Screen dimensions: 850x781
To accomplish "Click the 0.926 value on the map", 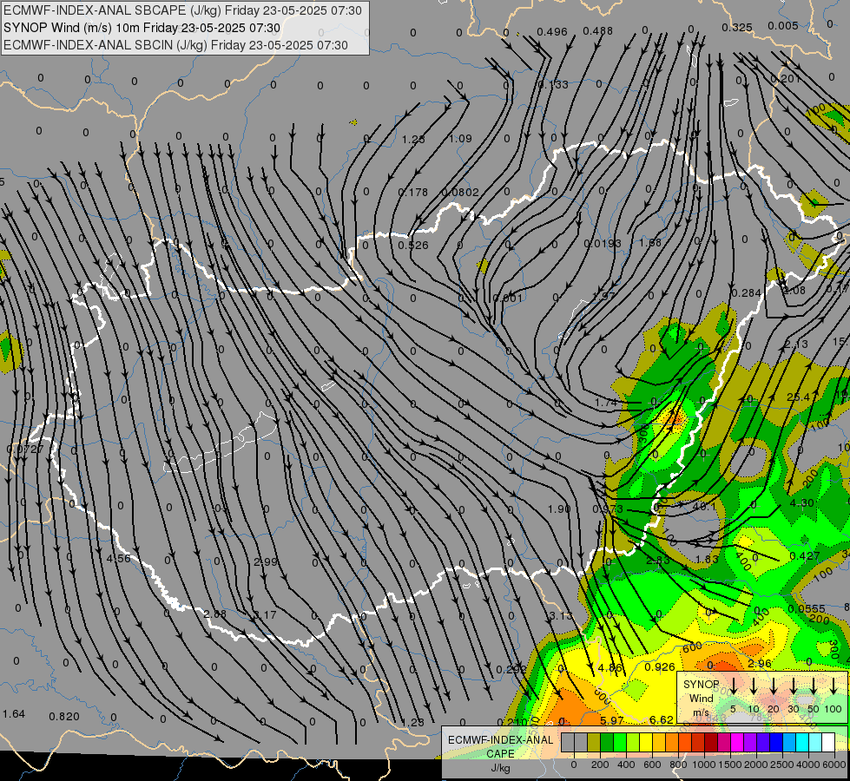I will point(660,667).
